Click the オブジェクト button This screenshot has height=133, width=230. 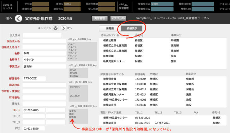[118, 18]
